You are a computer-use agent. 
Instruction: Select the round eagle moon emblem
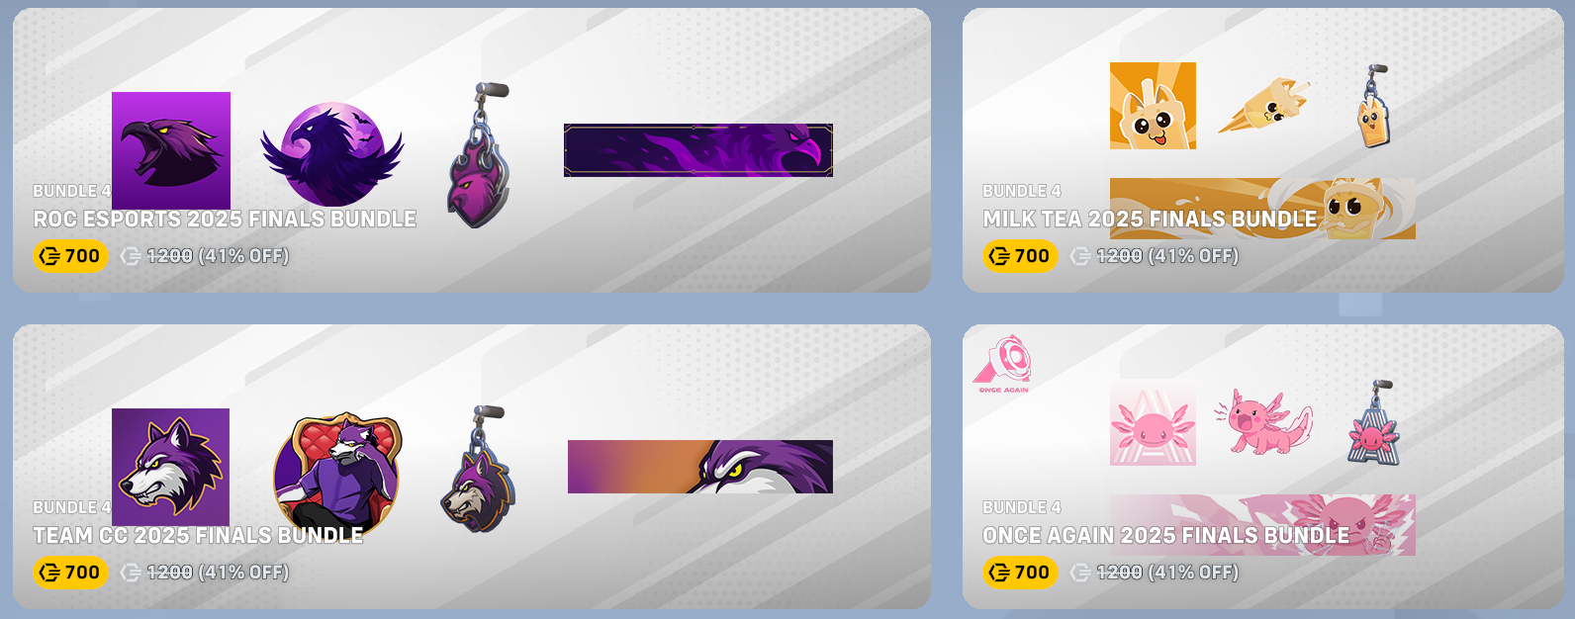332,153
